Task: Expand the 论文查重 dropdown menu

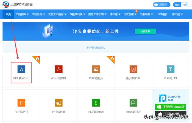Action: pos(130,14)
